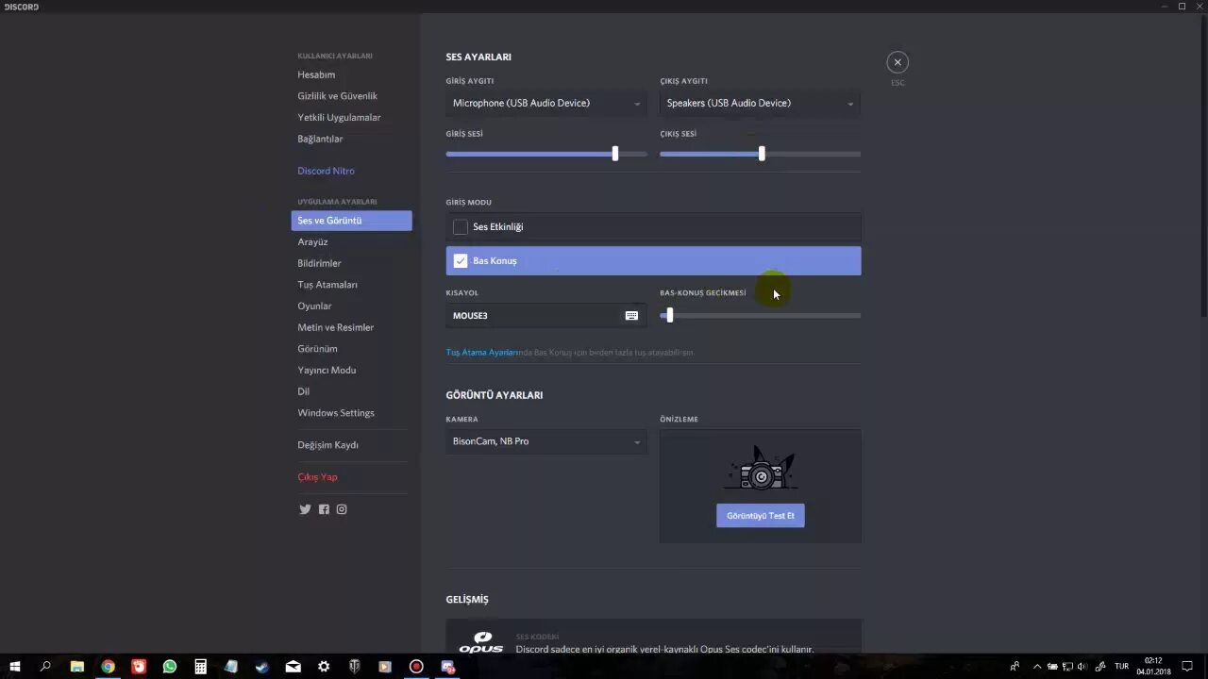Launch Google Chrome from the taskbar
1208x679 pixels.
tap(107, 667)
